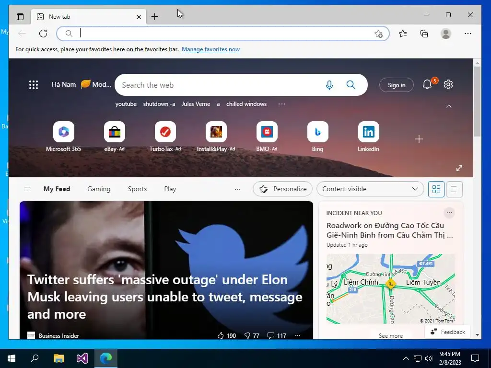Click the address bar input
Image resolution: width=491 pixels, height=368 pixels.
(223, 34)
